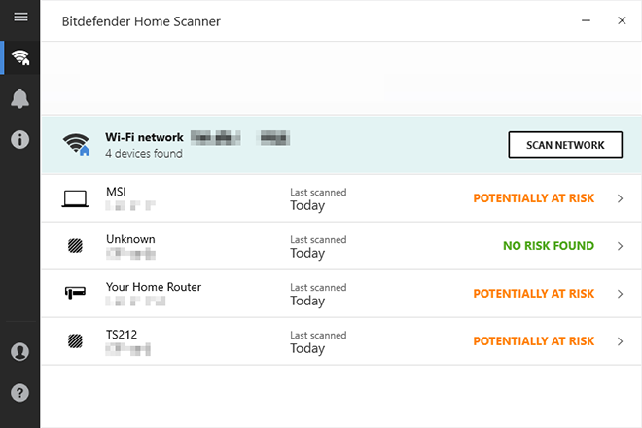Screen dimensions: 642x428
Task: Minimize the Bitdefender Home Scanner window
Action: coord(586,20)
